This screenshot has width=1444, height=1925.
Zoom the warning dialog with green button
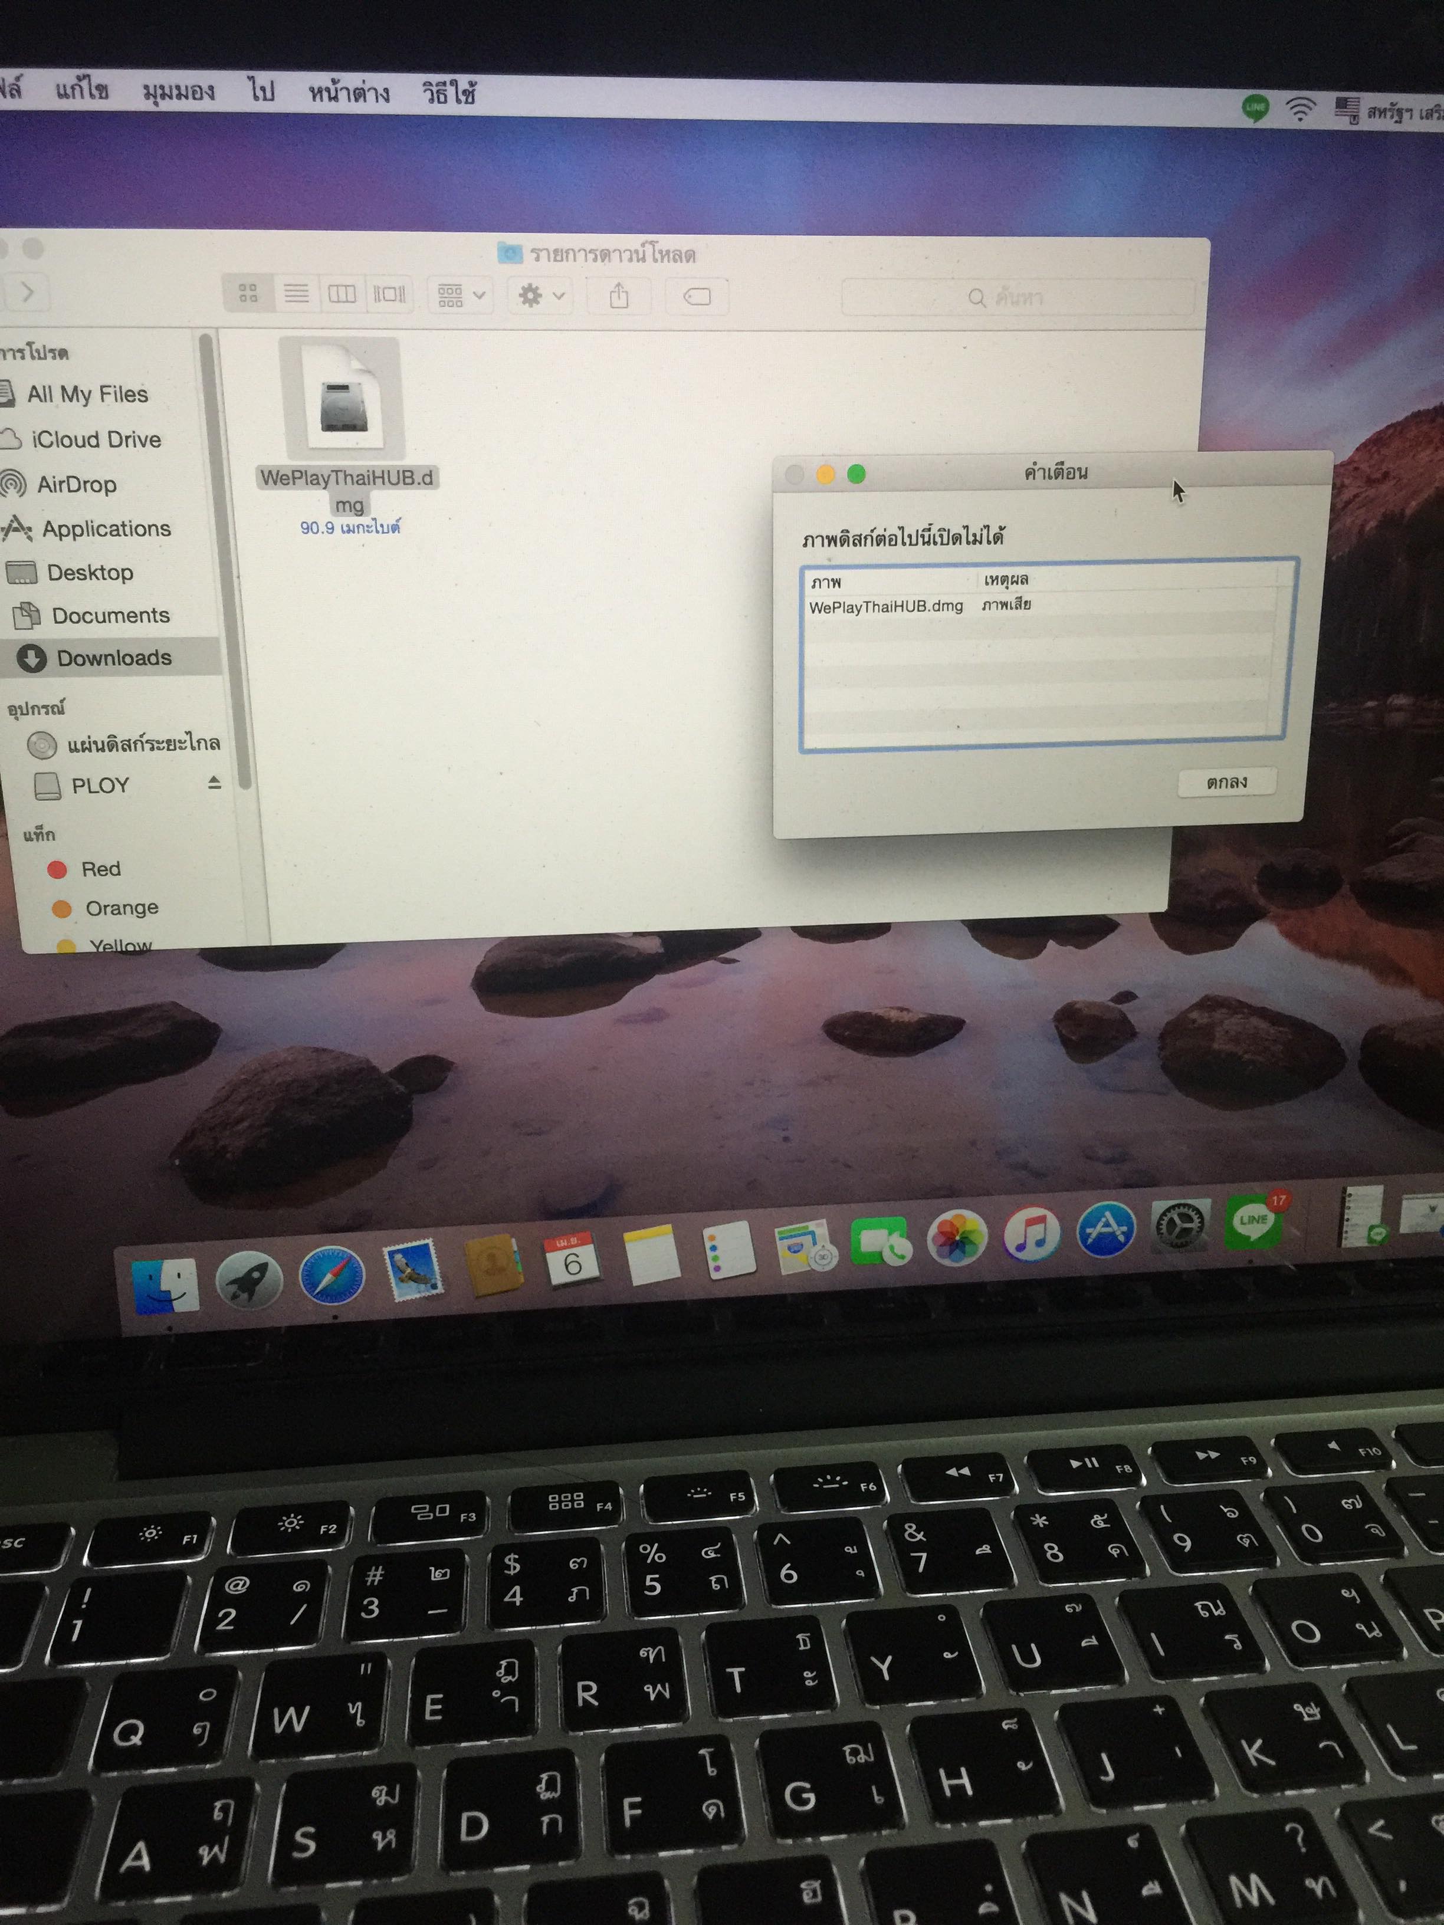coord(856,474)
